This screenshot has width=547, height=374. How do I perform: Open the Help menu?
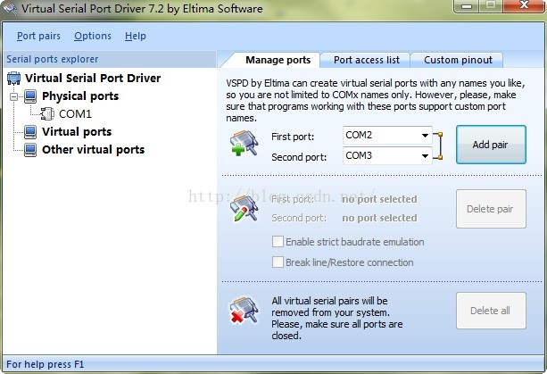pos(136,36)
